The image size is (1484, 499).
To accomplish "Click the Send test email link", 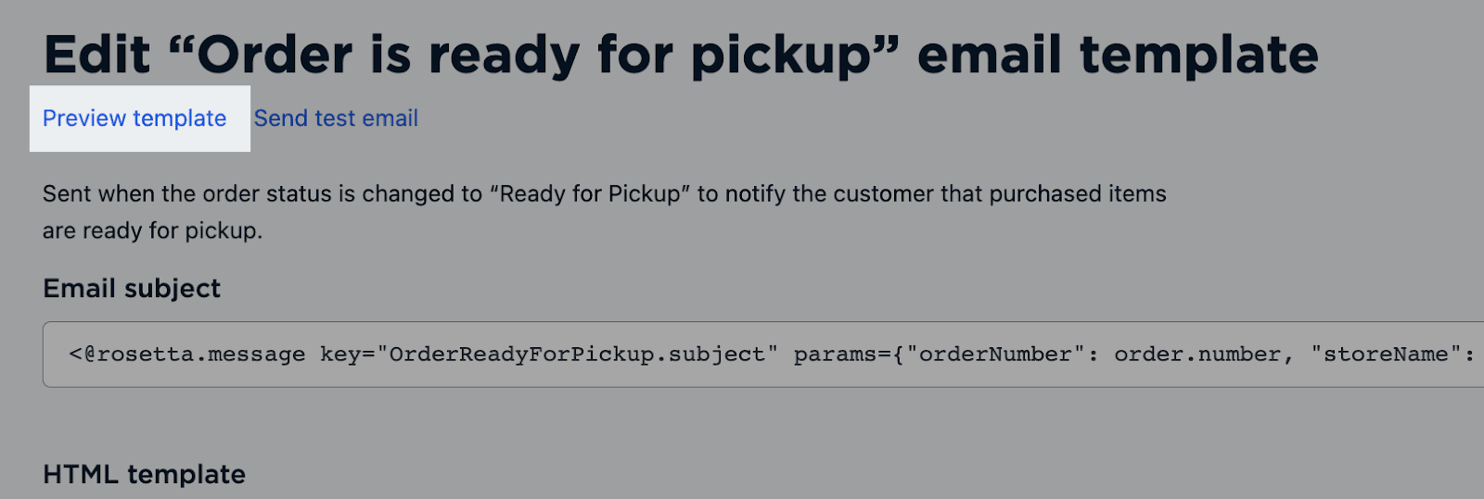I will [336, 119].
